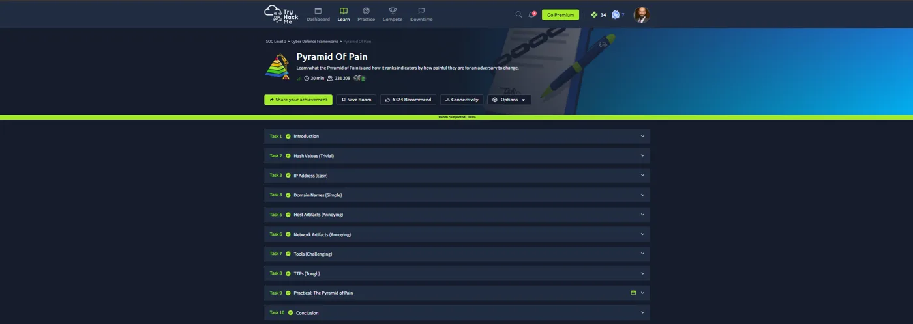The height and width of the screenshot is (324, 913).
Task: Click Task 10 green completed checkmark
Action: [x=290, y=312]
